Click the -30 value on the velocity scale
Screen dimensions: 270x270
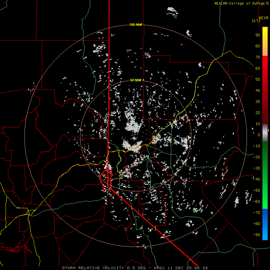coord(256,168)
